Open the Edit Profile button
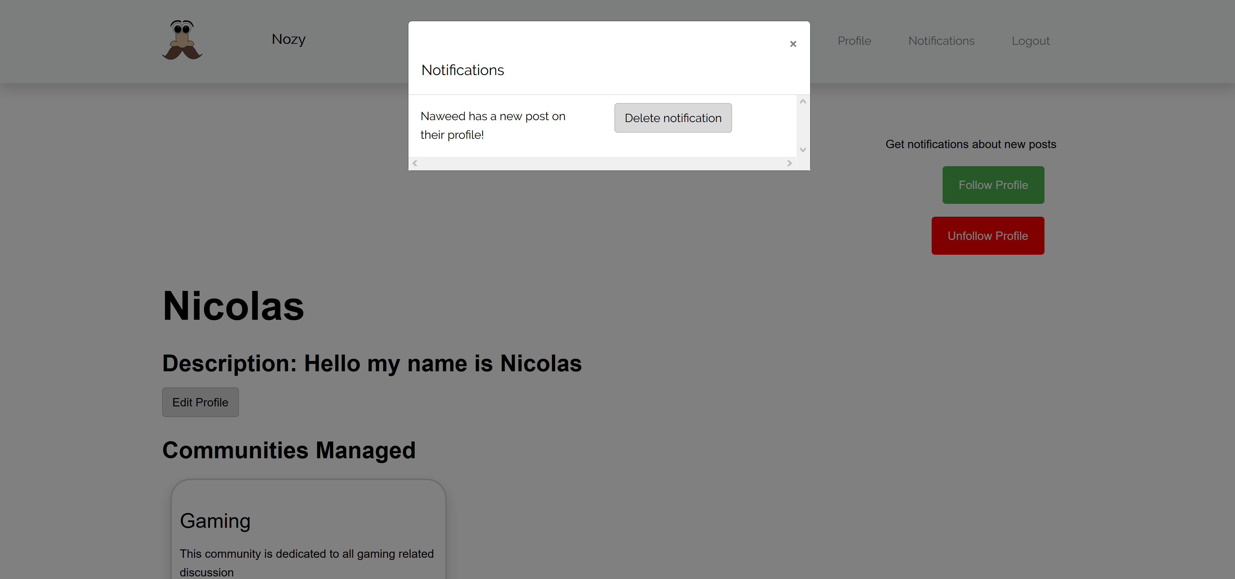This screenshot has width=1235, height=579. tap(201, 402)
